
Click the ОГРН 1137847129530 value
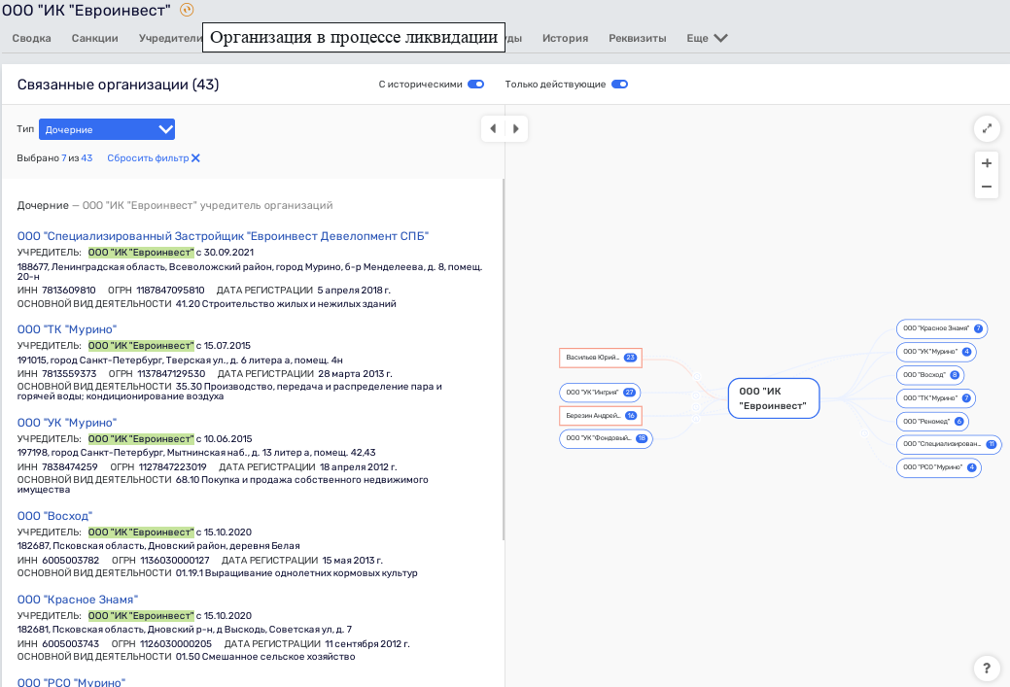[x=171, y=374]
